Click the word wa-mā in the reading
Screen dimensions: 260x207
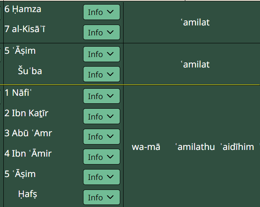point(146,147)
